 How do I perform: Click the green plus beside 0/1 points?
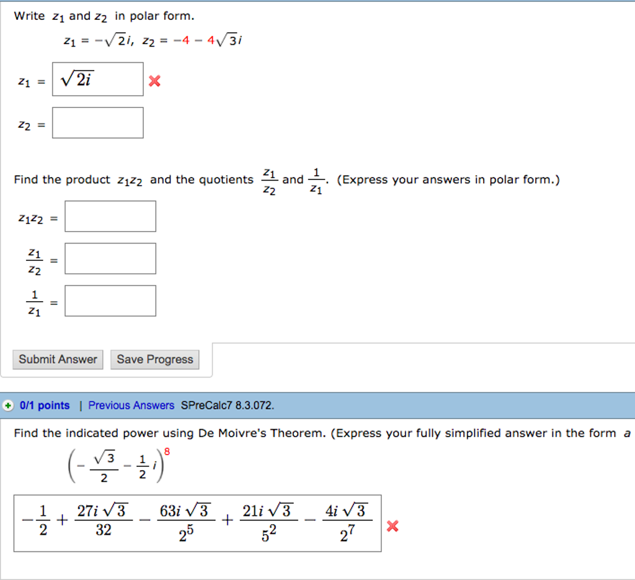click(7, 406)
